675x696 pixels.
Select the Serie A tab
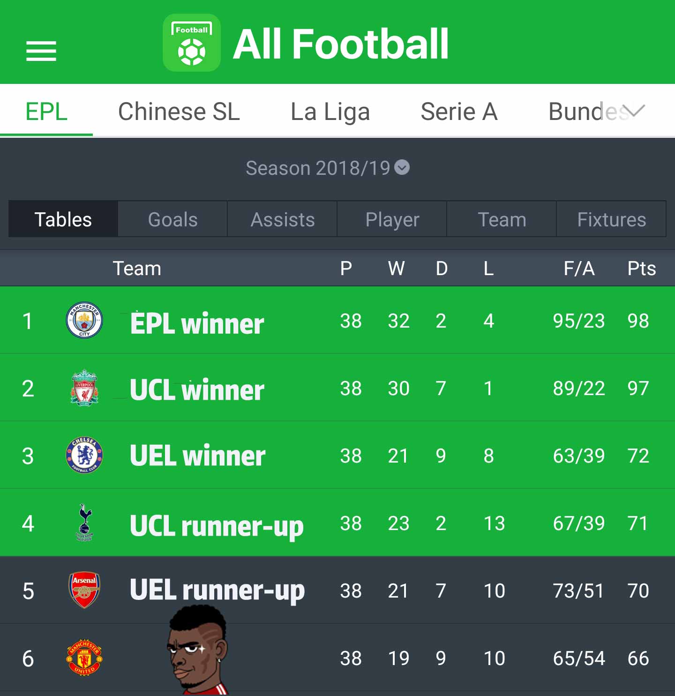point(459,112)
